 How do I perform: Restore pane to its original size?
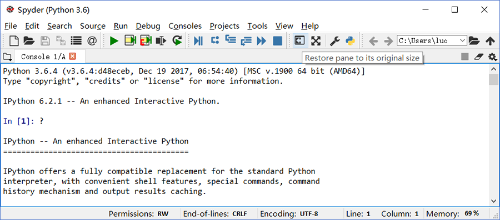(300, 40)
